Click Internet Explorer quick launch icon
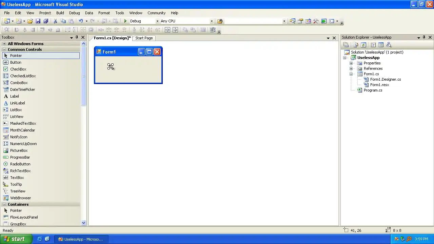 click(39, 239)
